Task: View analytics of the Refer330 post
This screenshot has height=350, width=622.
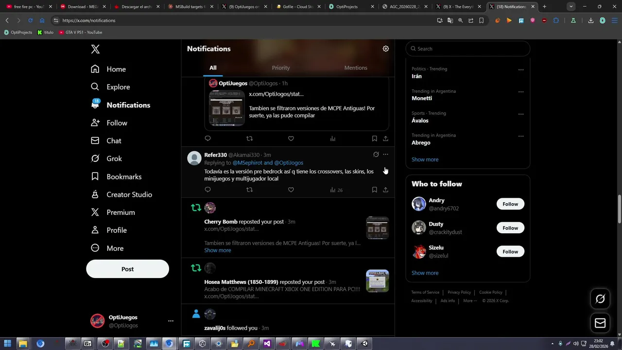Action: (x=336, y=190)
